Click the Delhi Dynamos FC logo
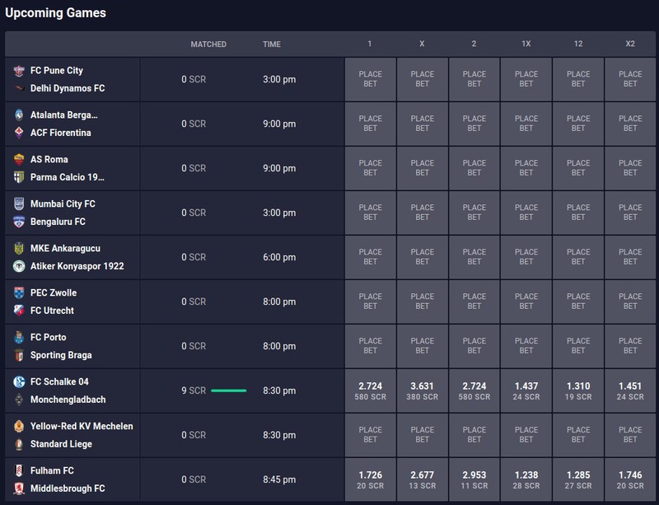Screen dimensions: 659x505 point(19,88)
